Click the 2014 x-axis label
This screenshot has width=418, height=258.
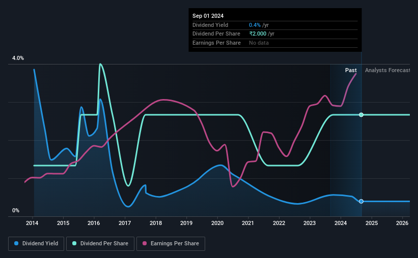pos(32,223)
